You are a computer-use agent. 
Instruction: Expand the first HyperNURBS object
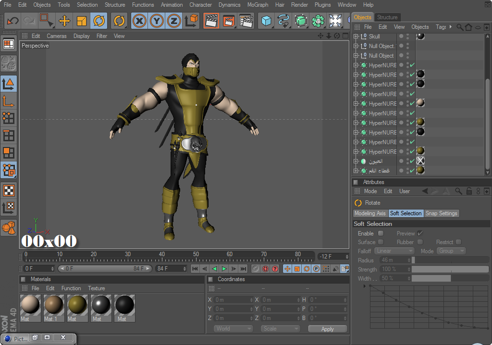(356, 65)
